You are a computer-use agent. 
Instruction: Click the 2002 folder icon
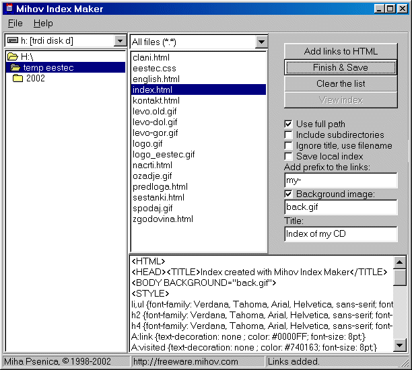coord(19,78)
